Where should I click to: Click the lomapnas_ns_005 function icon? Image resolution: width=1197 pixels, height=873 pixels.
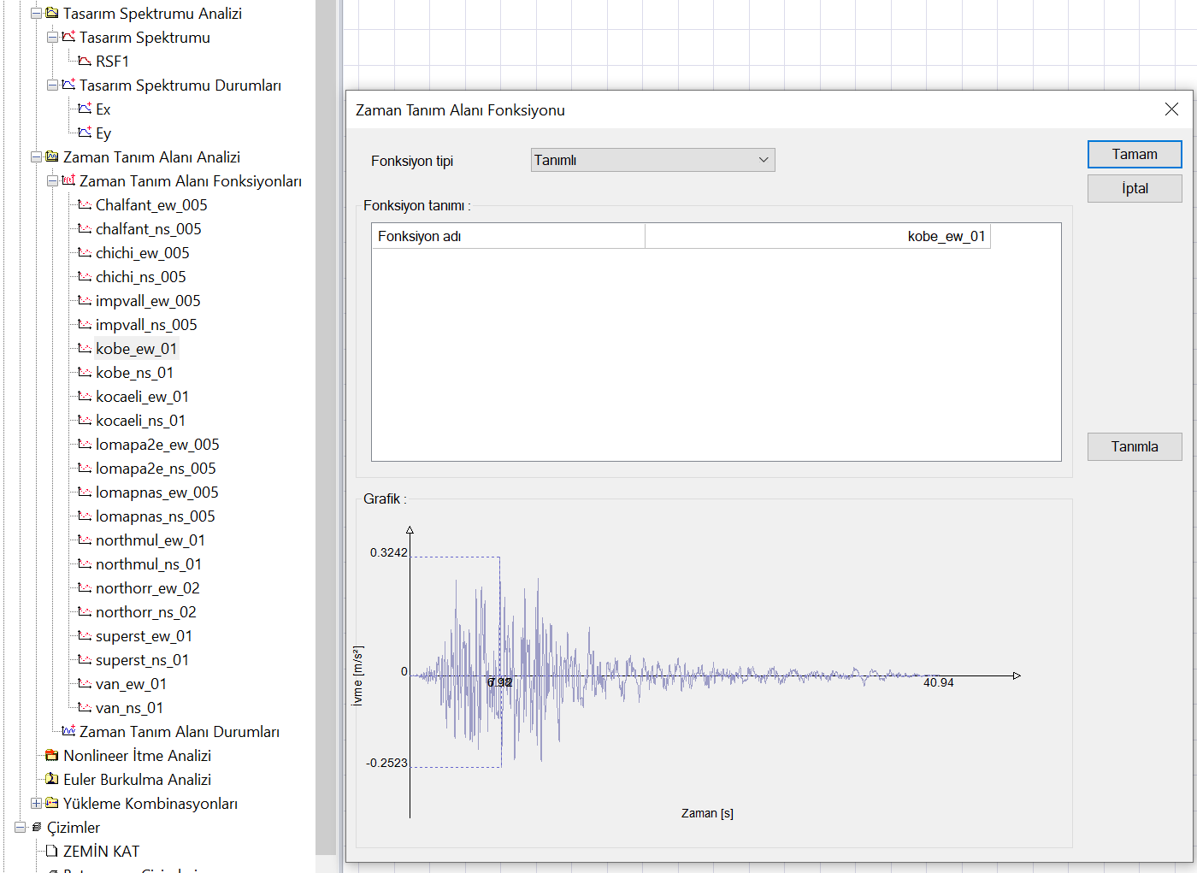click(x=85, y=516)
